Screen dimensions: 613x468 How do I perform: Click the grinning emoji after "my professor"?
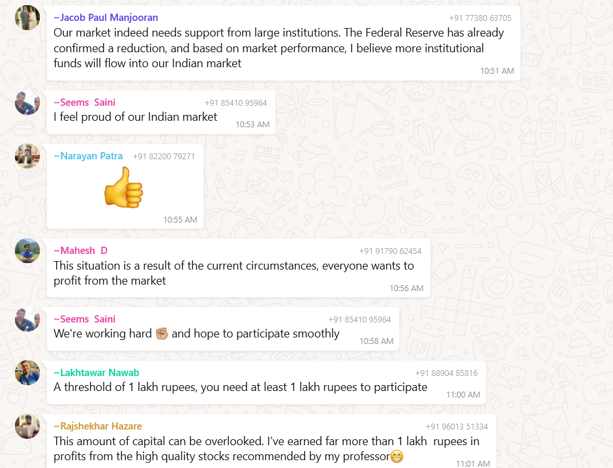coord(396,457)
